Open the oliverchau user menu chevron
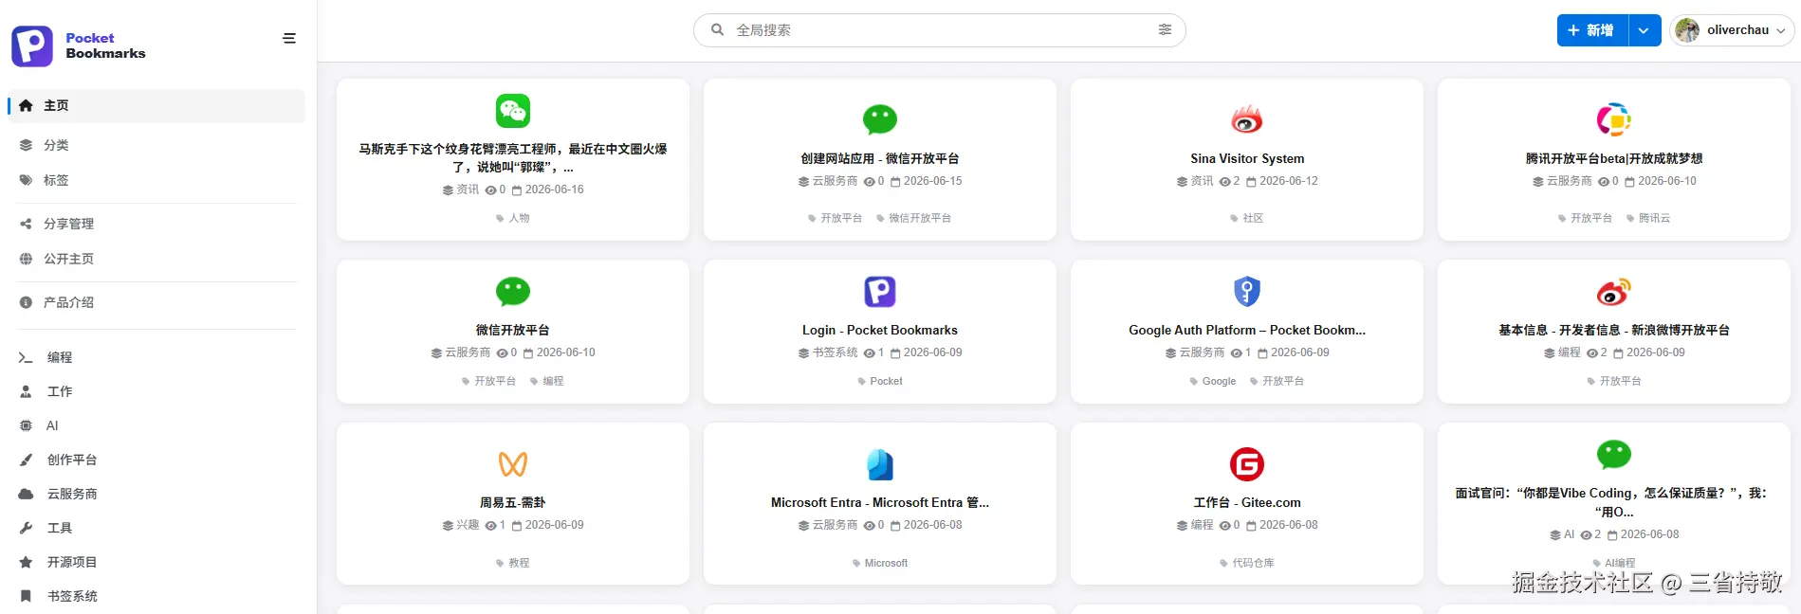The width and height of the screenshot is (1801, 614). click(1780, 31)
